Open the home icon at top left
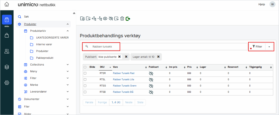This screenshot has height=115, width=279. coord(7,4)
